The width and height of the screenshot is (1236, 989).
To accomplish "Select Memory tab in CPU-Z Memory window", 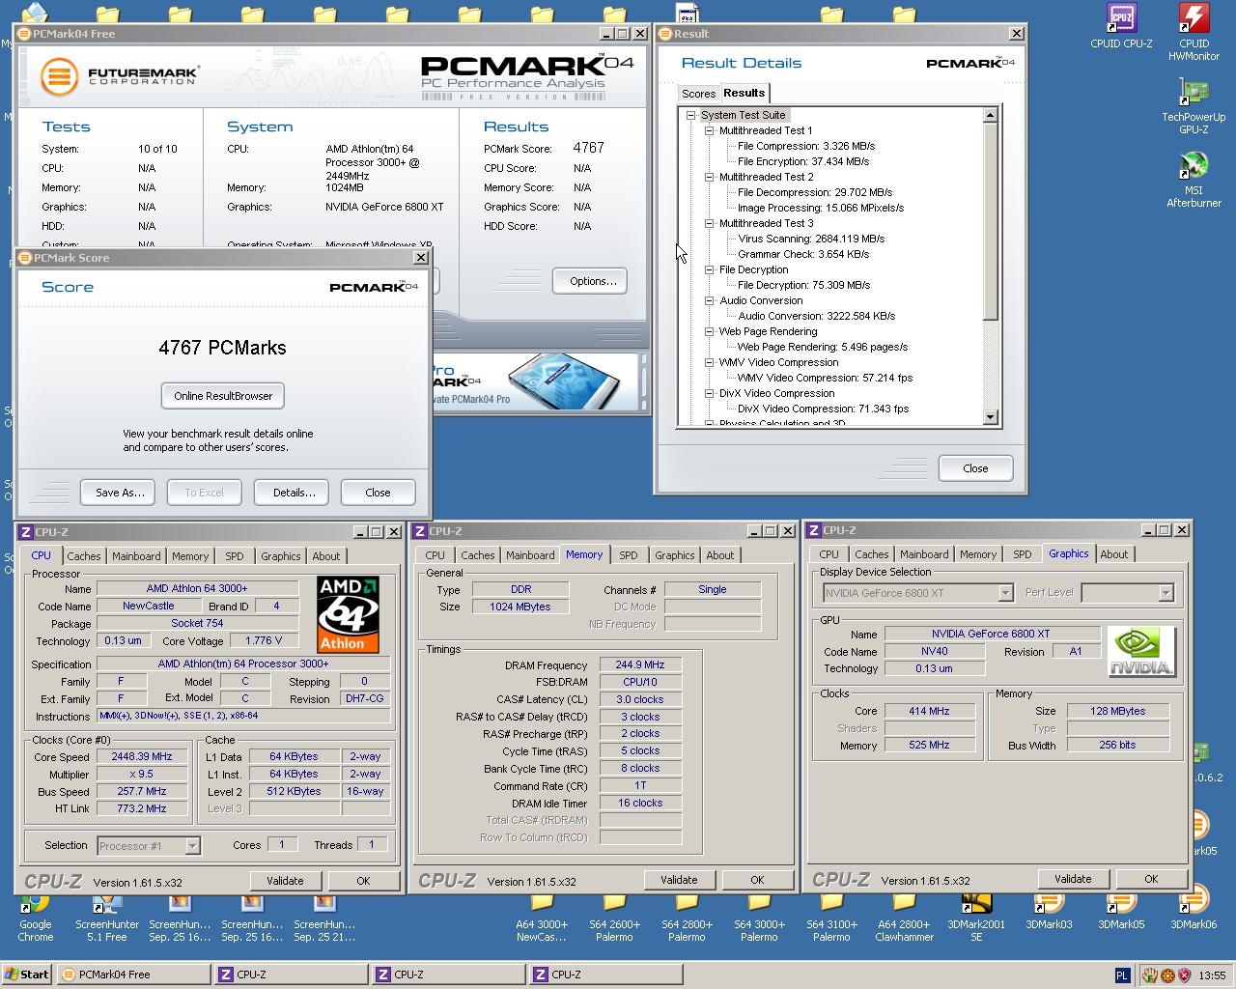I will coord(584,554).
